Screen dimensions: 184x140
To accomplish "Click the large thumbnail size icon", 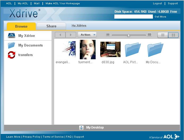I will pos(150,35).
